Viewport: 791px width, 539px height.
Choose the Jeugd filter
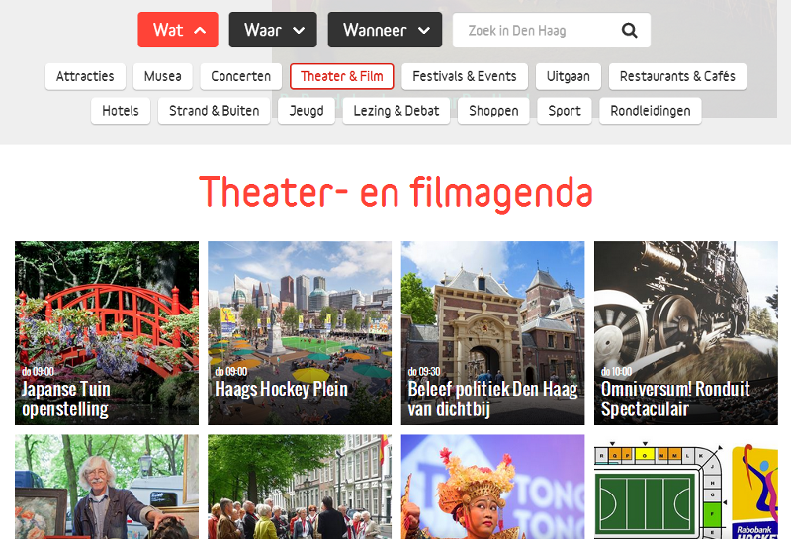307,111
